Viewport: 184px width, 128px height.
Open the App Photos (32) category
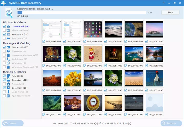(20, 34)
